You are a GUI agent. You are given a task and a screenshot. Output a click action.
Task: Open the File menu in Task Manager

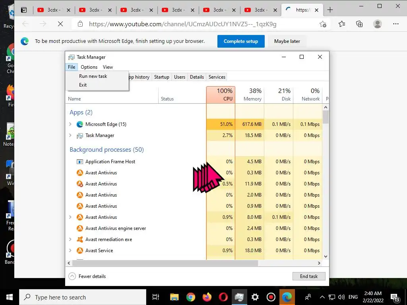tap(72, 67)
